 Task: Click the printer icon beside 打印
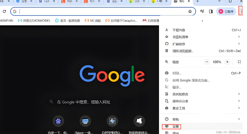coord(167,73)
